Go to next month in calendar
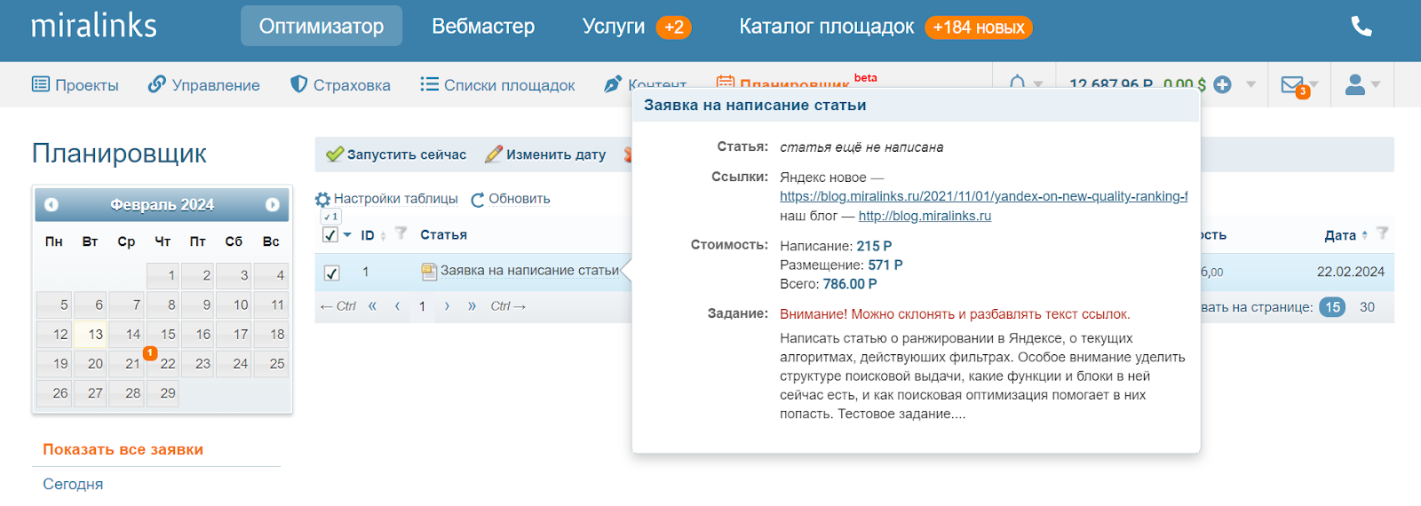The height and width of the screenshot is (506, 1421). click(273, 205)
